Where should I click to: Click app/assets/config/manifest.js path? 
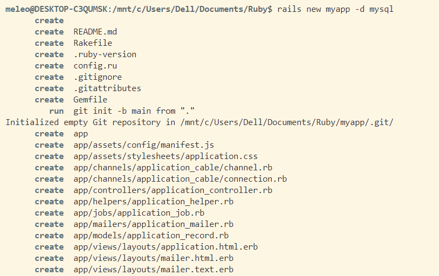143,145
